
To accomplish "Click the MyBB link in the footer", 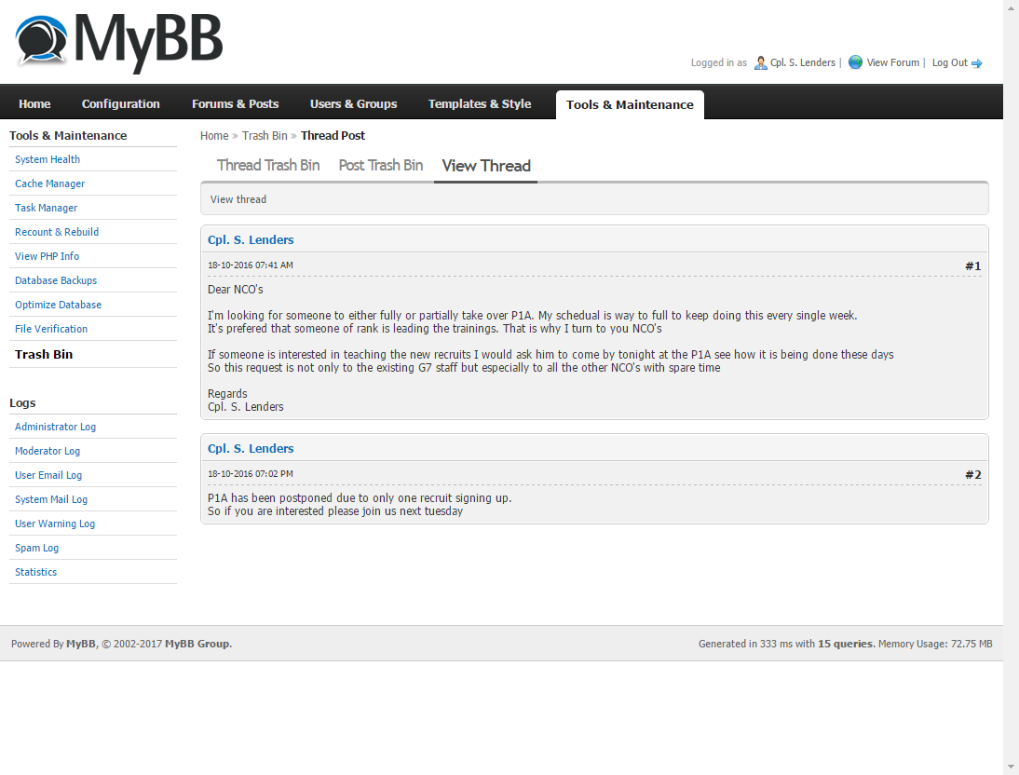I will pos(81,644).
